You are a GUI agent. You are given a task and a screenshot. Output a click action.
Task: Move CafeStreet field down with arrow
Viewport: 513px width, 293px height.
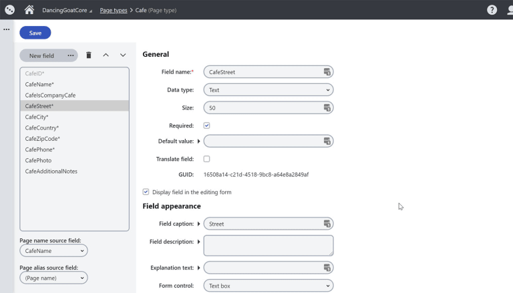[x=123, y=55]
